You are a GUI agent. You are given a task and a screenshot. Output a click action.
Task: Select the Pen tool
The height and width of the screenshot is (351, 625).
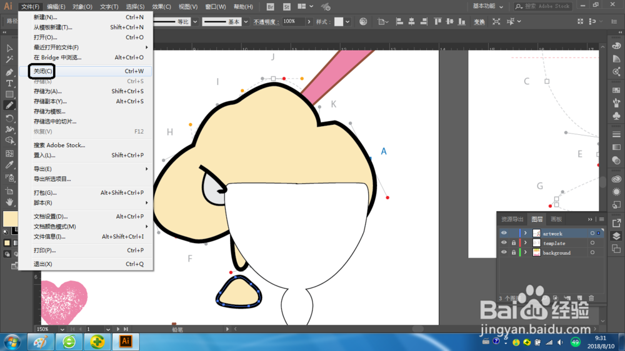click(9, 72)
